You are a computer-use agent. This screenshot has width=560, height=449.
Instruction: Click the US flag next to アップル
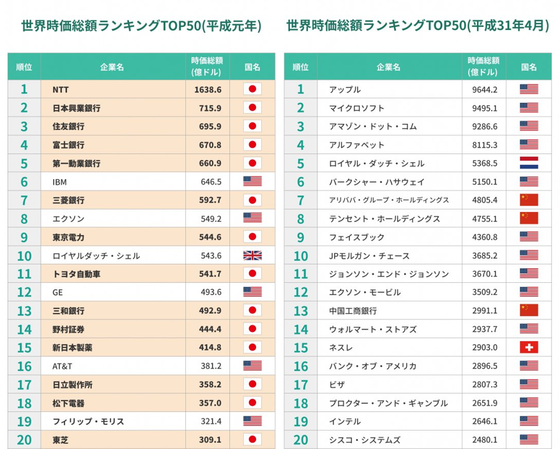coord(529,89)
